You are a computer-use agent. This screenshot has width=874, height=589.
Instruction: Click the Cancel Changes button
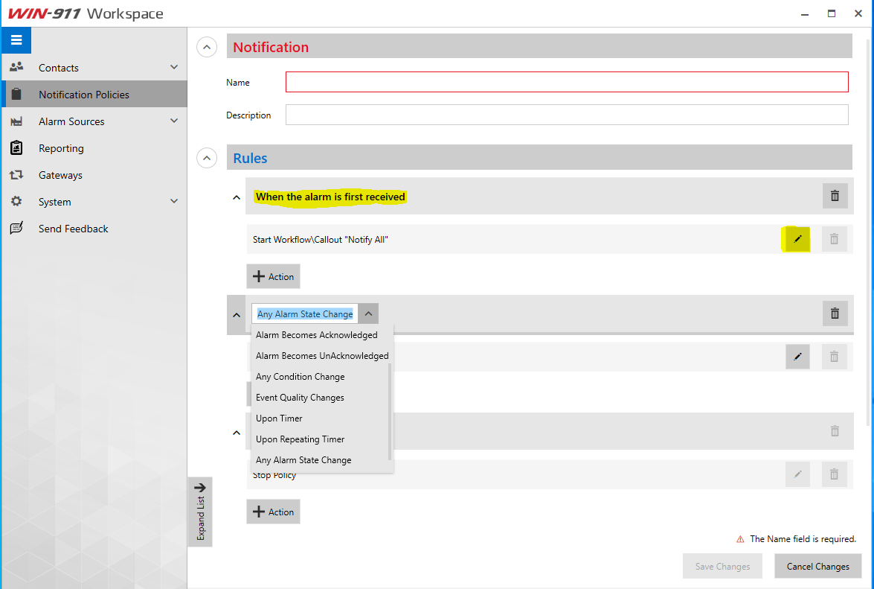817,566
